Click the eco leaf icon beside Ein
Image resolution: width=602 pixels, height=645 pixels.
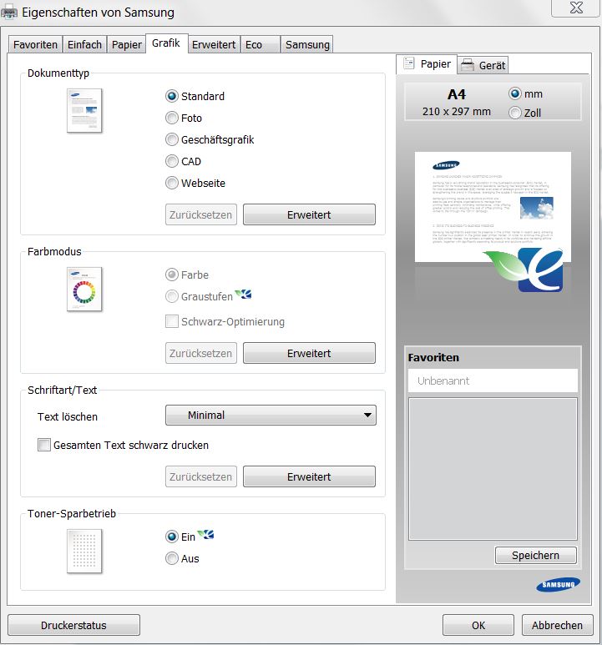point(205,534)
